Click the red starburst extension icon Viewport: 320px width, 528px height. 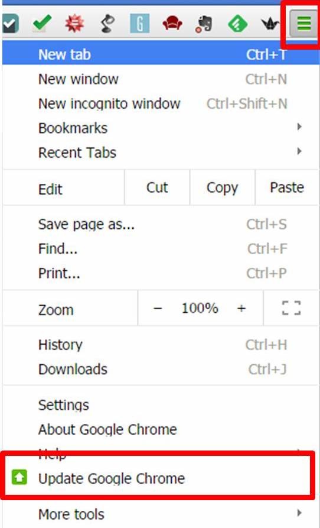[x=75, y=24]
